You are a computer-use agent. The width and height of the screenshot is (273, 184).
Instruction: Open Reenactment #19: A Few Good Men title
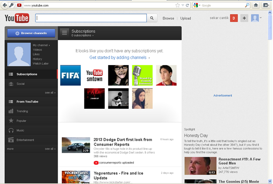click(239, 161)
